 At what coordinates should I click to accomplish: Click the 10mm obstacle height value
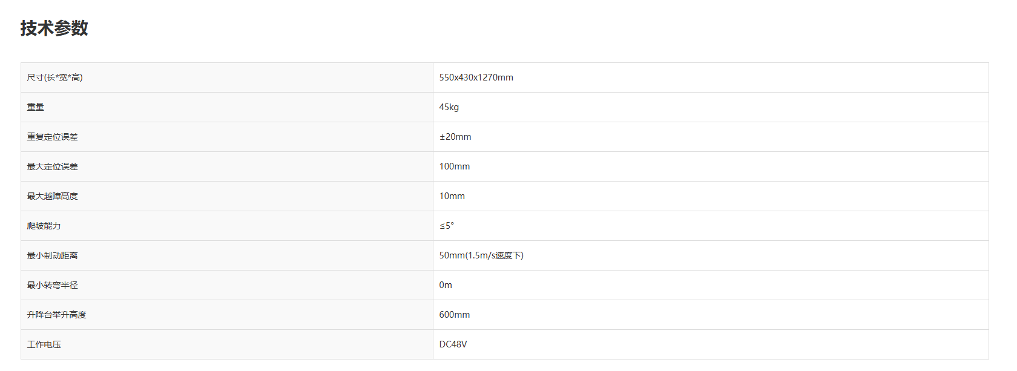tap(452, 196)
